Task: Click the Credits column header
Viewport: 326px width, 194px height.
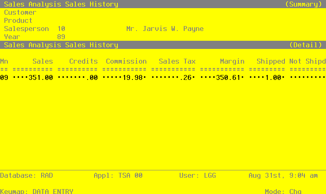Action: [x=84, y=62]
